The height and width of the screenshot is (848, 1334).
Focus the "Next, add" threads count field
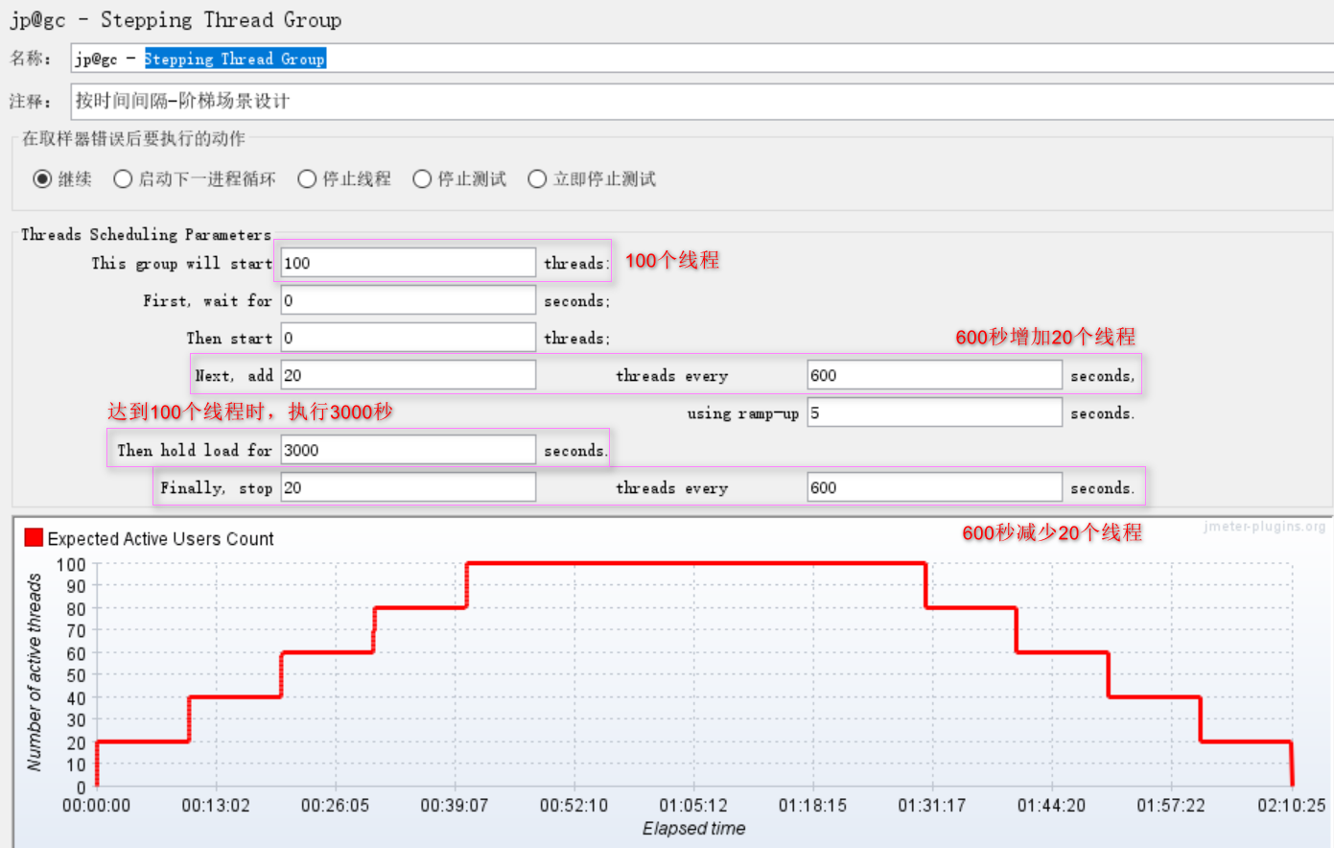(x=408, y=375)
